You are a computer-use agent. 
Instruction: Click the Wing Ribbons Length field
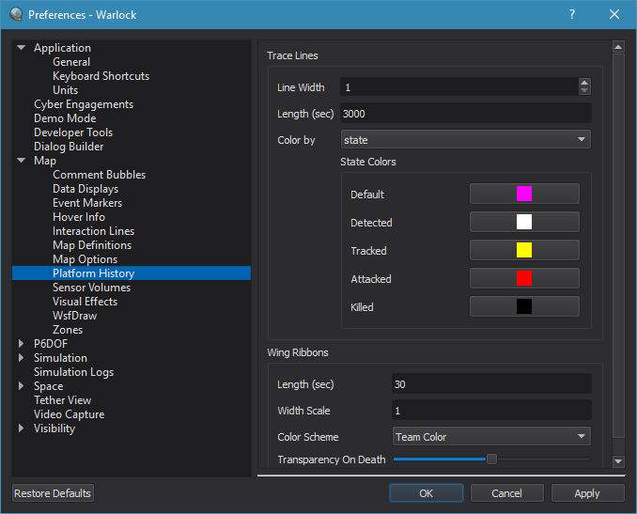(491, 383)
